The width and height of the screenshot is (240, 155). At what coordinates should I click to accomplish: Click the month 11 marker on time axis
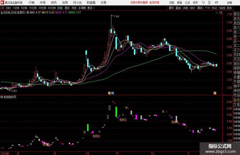pyautogui.click(x=117, y=153)
